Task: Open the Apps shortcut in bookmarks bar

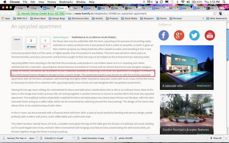Action: [6, 18]
